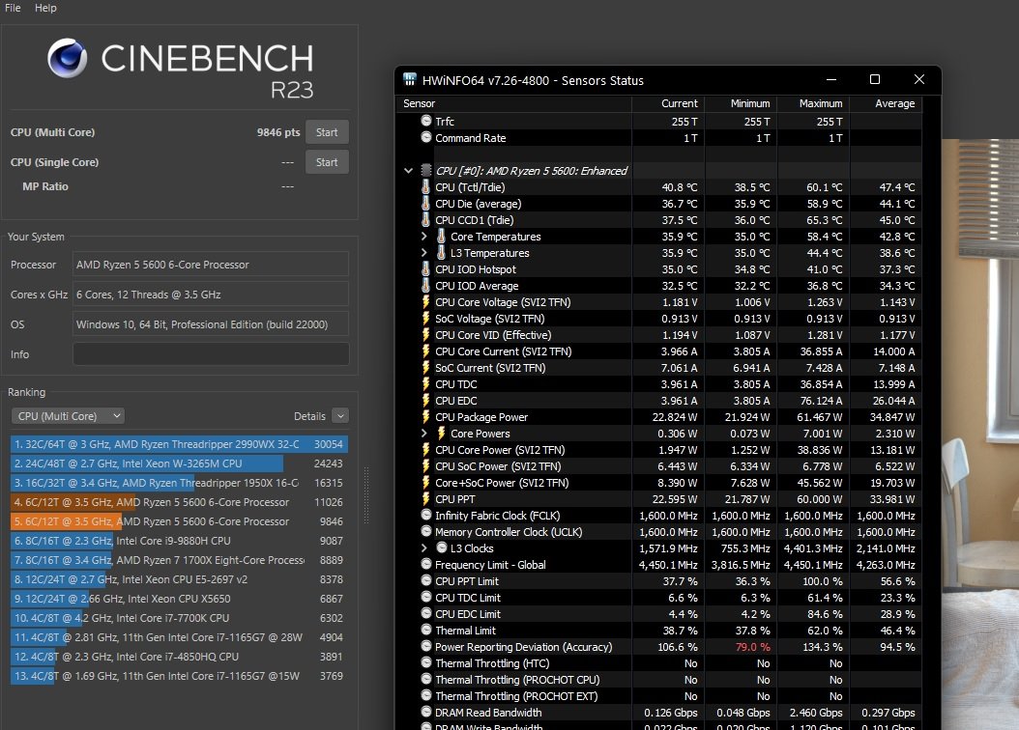This screenshot has height=730, width=1019.
Task: Click the Frequency Limit - Global row label
Action: point(490,565)
